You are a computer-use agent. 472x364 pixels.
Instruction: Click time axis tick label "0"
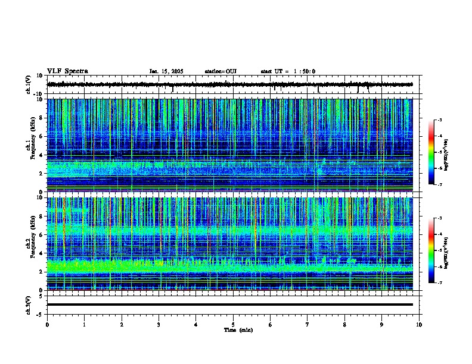(47, 325)
